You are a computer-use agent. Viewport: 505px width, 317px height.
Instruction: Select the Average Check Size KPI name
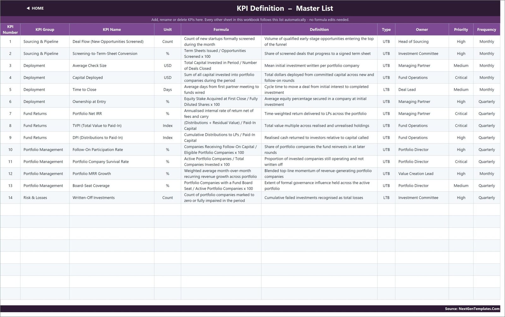coord(112,66)
